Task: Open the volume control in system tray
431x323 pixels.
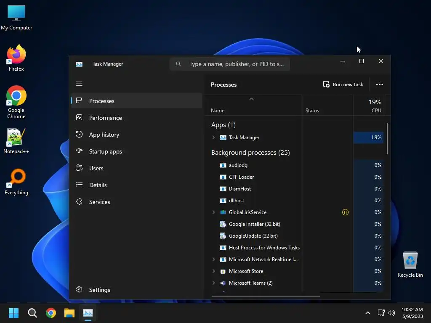Action: [391, 313]
